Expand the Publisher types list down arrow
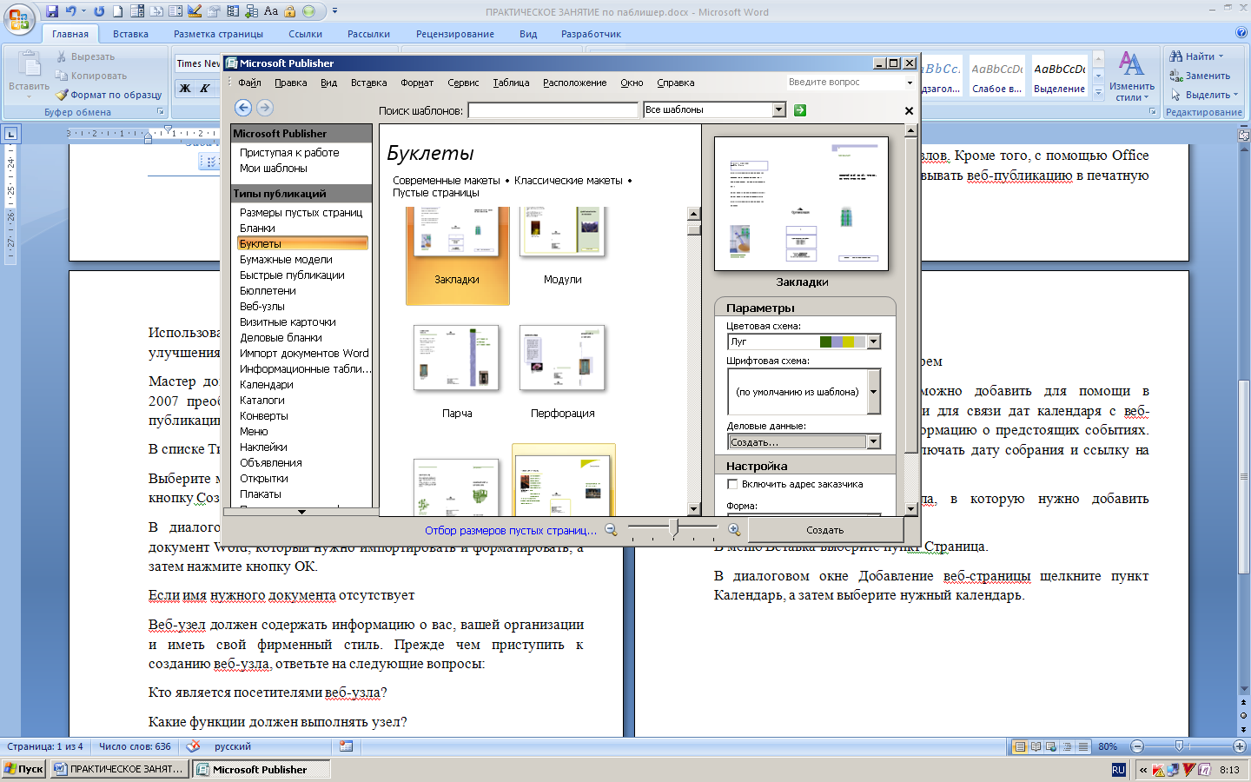 [x=301, y=512]
